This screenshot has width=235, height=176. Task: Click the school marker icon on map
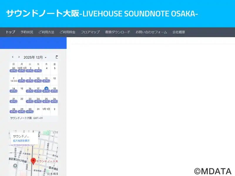point(15,166)
